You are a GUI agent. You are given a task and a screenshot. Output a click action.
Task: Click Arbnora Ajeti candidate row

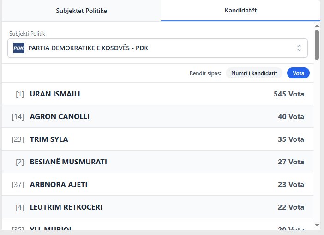click(x=157, y=185)
